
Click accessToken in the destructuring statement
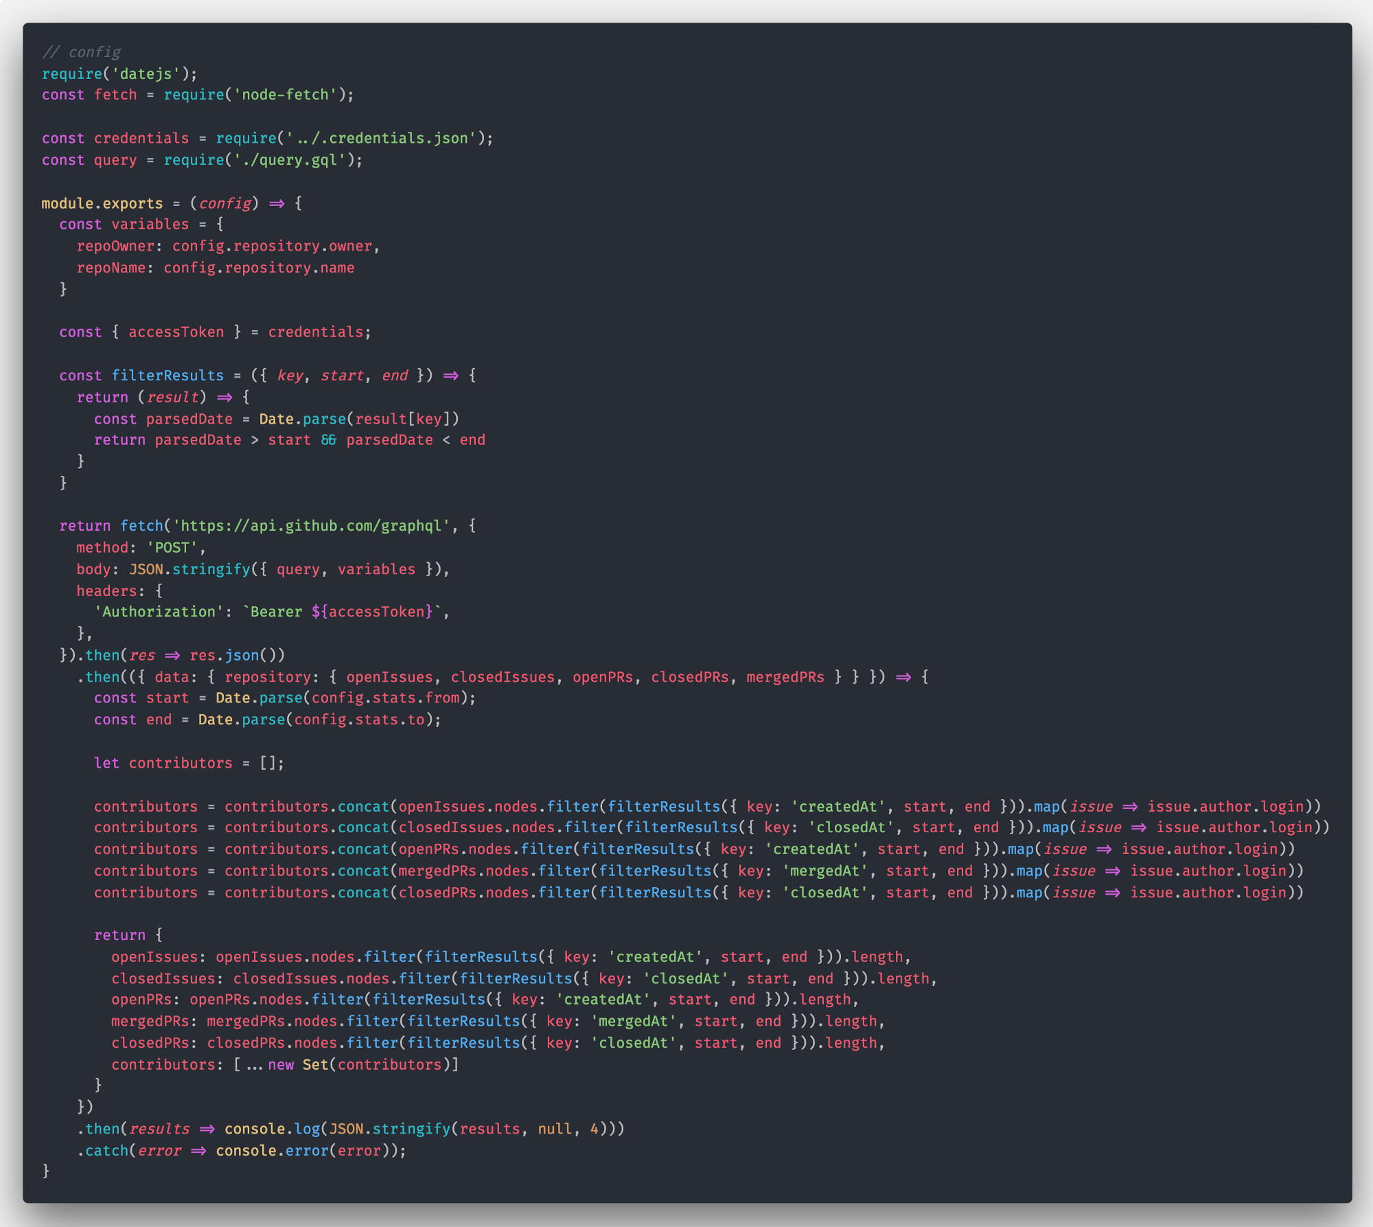pos(176,332)
